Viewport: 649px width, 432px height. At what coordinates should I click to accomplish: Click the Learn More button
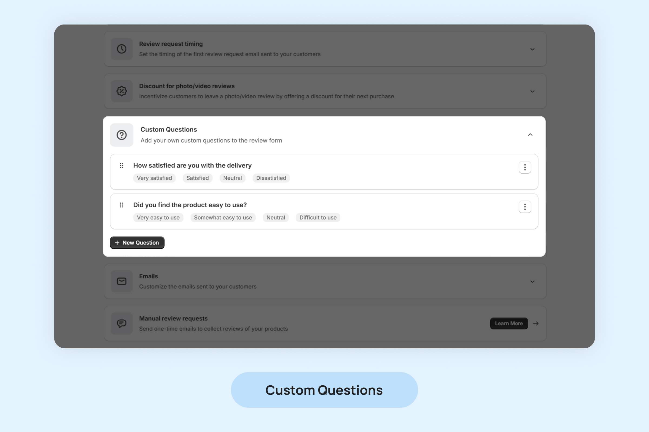click(509, 323)
